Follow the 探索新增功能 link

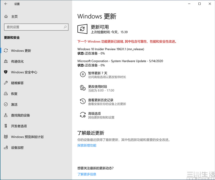(87, 145)
